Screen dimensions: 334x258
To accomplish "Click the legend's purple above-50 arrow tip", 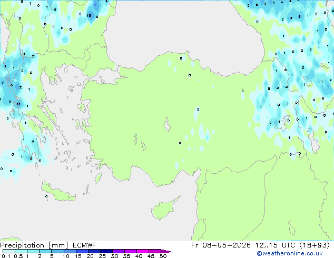I will [x=167, y=251].
